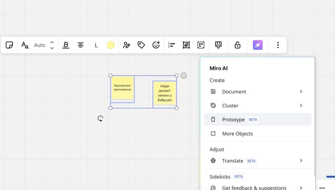Click the yellow color swatch
The height and width of the screenshot is (190, 335).
(x=111, y=45)
